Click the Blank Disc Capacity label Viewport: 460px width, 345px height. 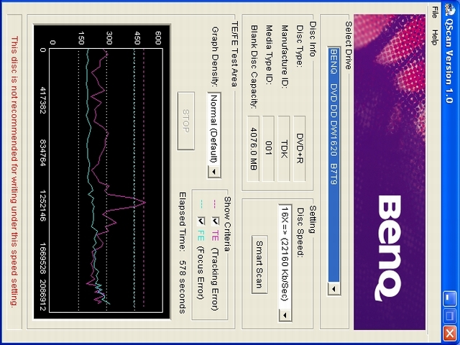[x=254, y=67]
